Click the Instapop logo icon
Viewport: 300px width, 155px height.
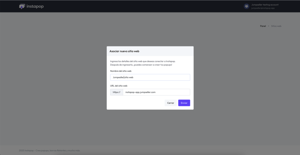pyautogui.click(x=22, y=6)
